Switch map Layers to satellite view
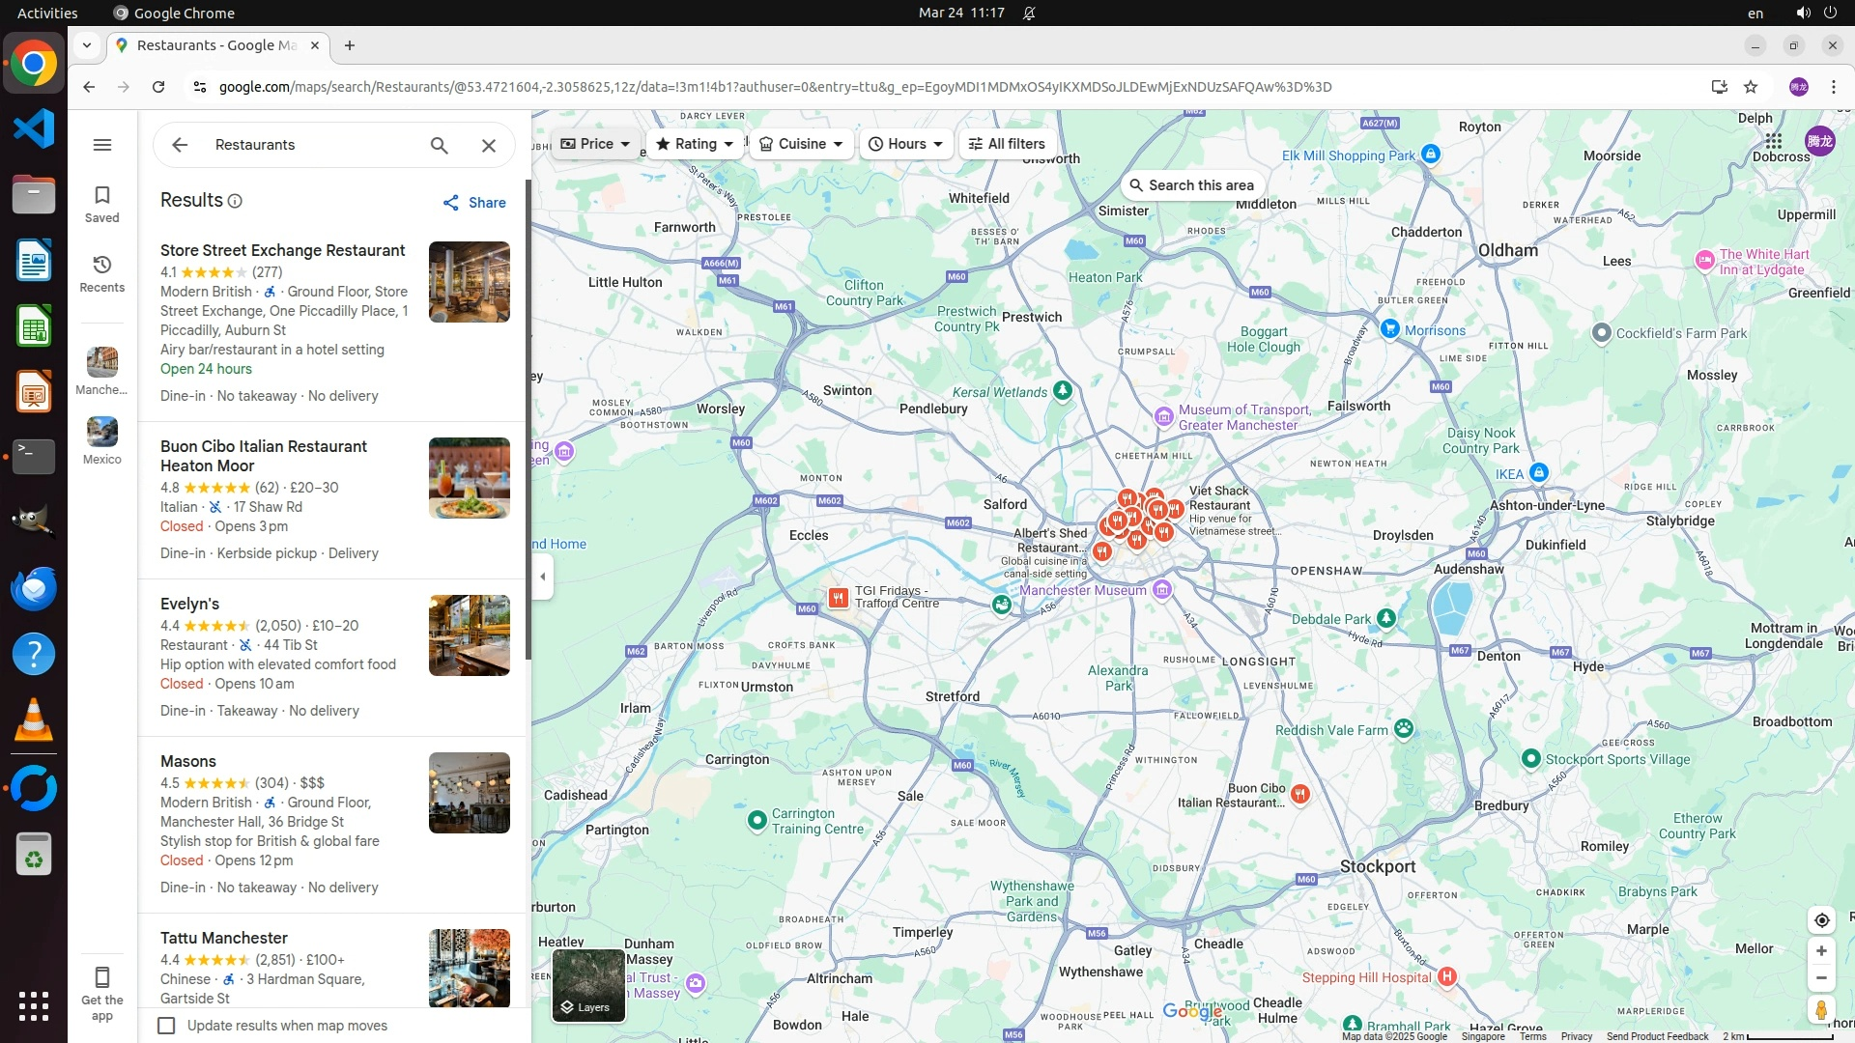This screenshot has height=1043, width=1855. [588, 985]
